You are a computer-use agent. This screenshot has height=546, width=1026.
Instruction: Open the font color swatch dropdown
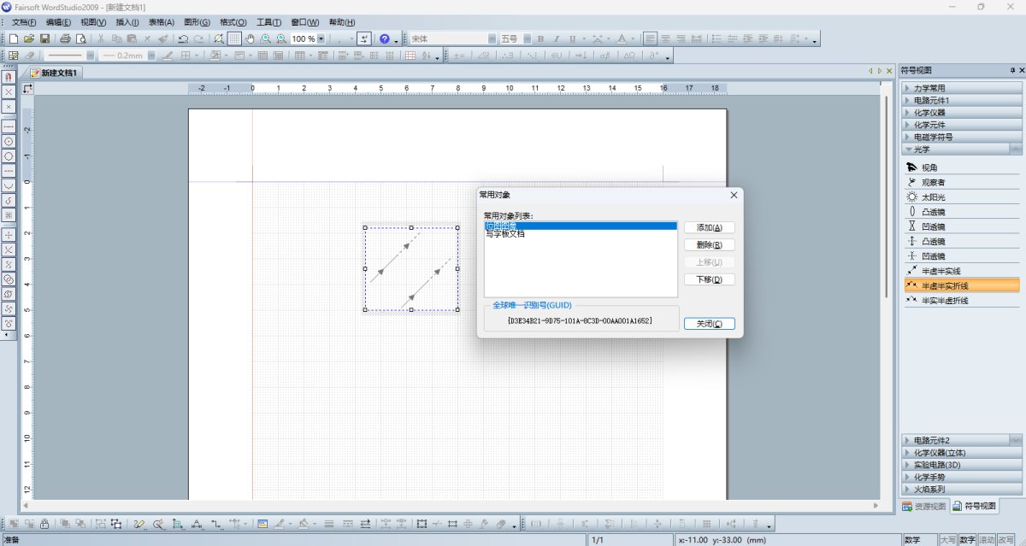pos(633,38)
